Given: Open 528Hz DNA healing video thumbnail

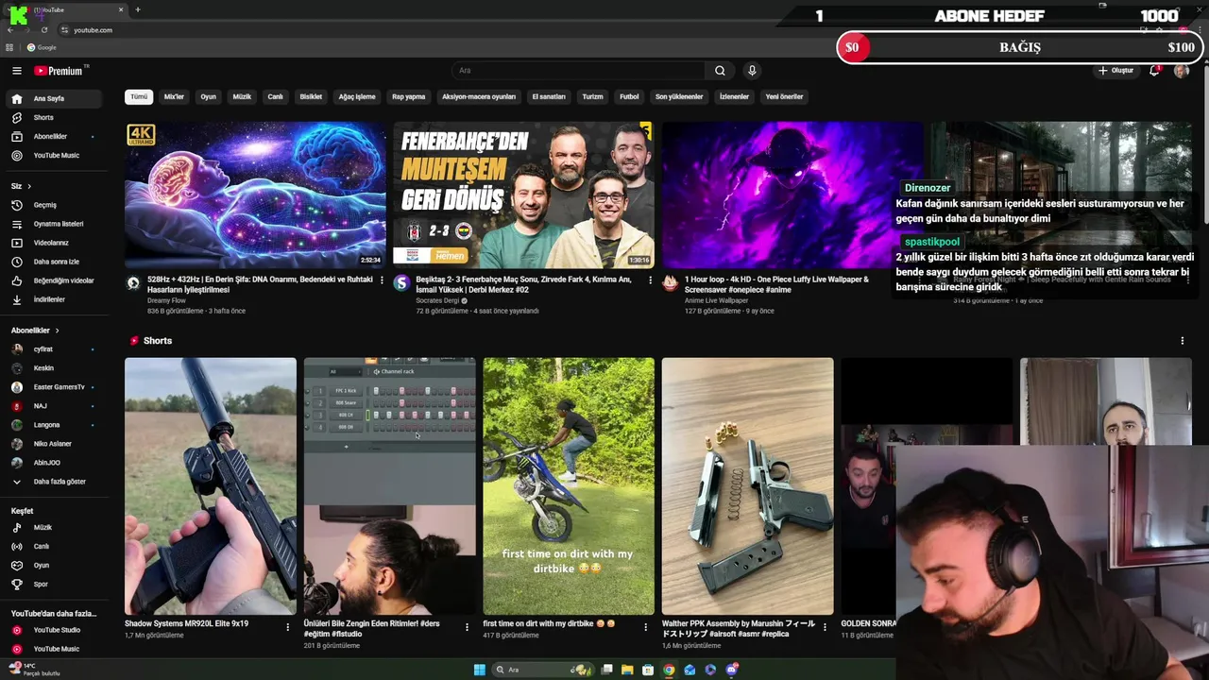Looking at the screenshot, I should (x=255, y=195).
